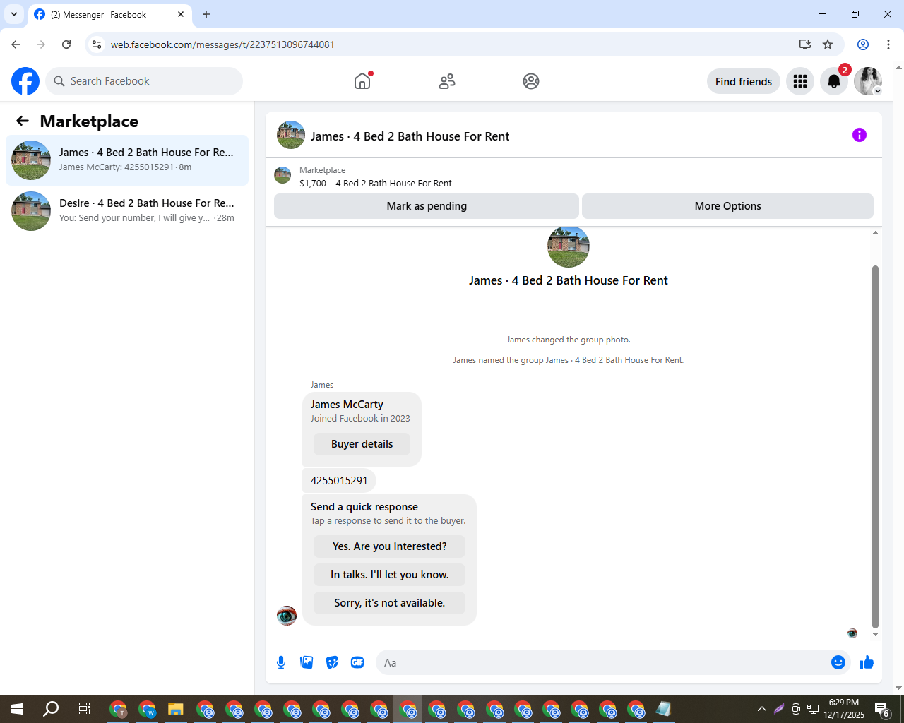Open File Explorer from the taskbar
The height and width of the screenshot is (723, 904).
176,709
